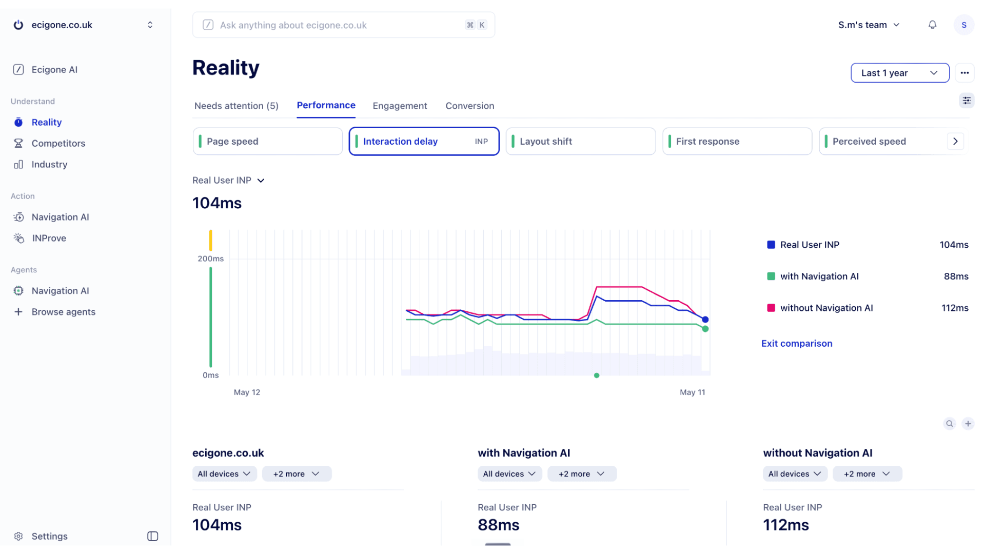This screenshot has height=554, width=985.
Task: Click Navigation AI chip icon under Agents
Action: (x=18, y=291)
